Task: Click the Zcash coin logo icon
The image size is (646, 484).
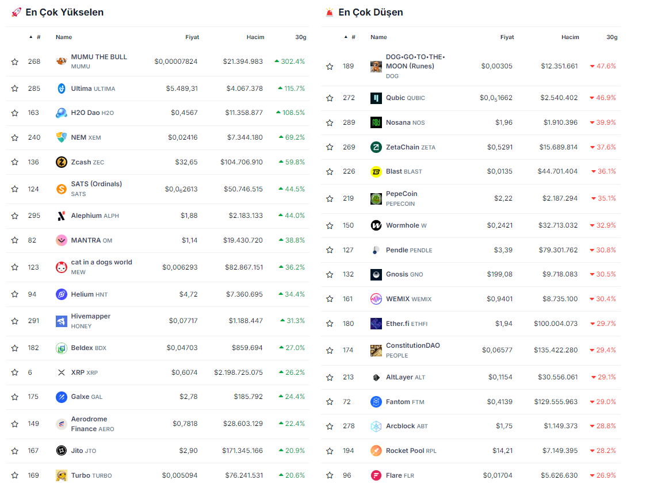Action: tap(62, 162)
